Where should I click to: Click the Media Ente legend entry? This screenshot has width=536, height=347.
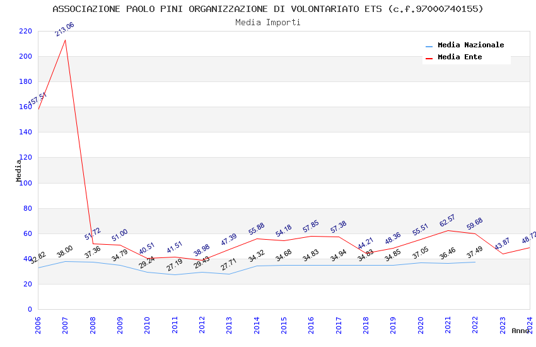pyautogui.click(x=460, y=57)
